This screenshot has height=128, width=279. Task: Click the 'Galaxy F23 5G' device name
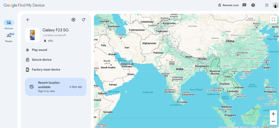pos(56,30)
